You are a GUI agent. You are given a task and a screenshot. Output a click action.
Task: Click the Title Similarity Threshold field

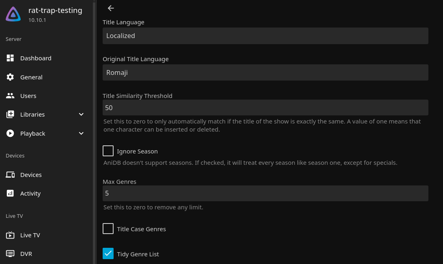pyautogui.click(x=265, y=108)
